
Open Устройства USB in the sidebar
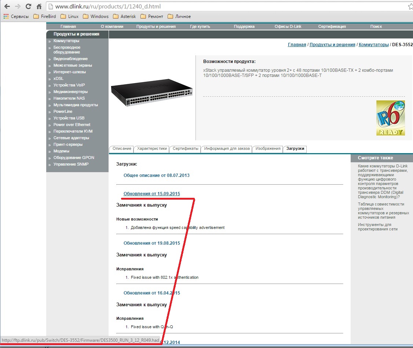(69, 118)
